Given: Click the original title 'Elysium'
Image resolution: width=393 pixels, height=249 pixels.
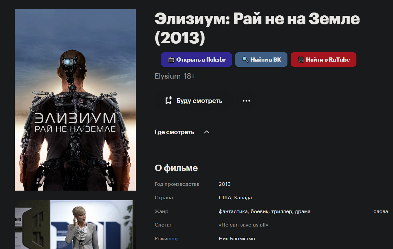Looking at the screenshot, I should (167, 76).
